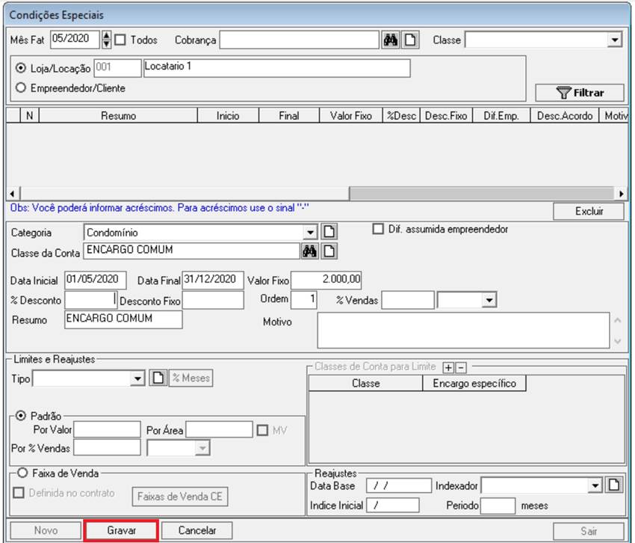Click the Cobrança input field
The width and height of the screenshot is (635, 543).
pyautogui.click(x=300, y=40)
